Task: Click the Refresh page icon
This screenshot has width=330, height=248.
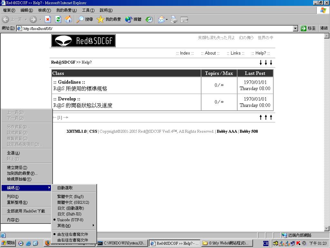Action: (58, 19)
